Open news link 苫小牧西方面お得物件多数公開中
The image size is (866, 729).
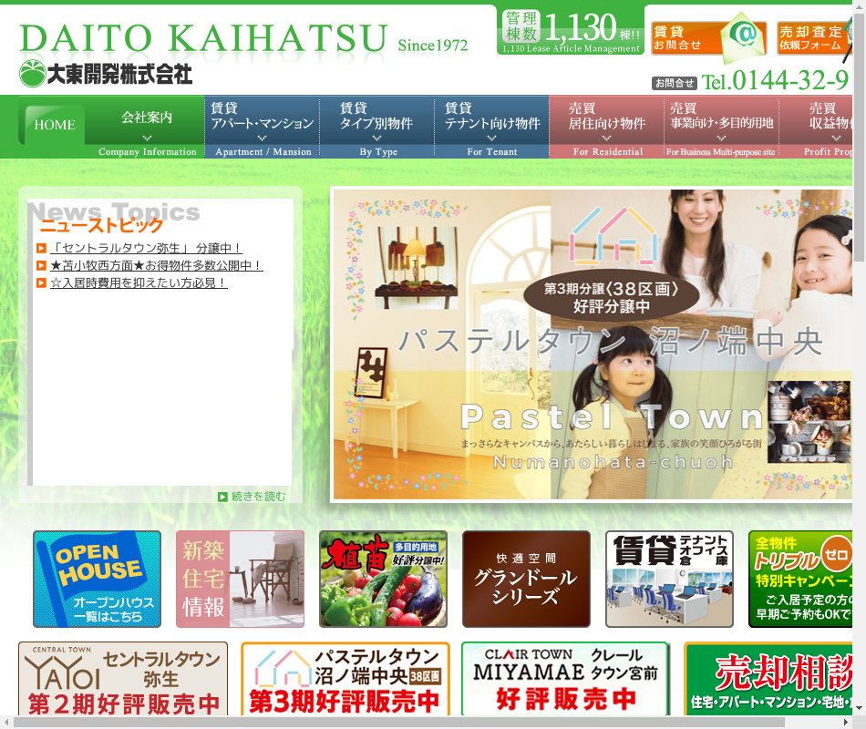point(157,266)
